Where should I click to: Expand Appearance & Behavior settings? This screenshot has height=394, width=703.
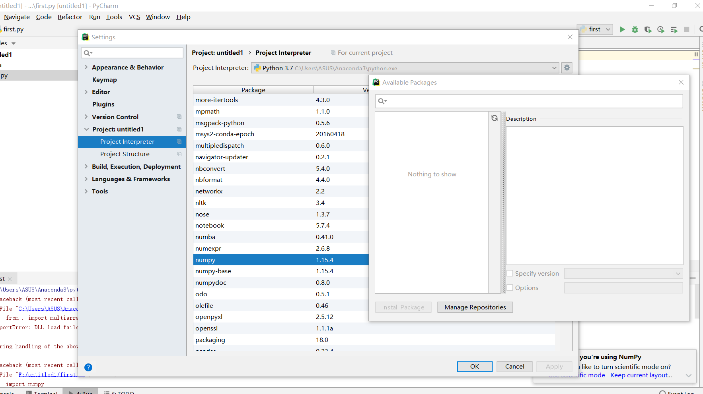pos(86,67)
